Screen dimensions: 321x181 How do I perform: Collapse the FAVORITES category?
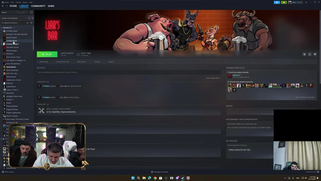click(x=2, y=28)
